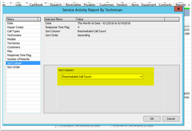Select the Call Types filter
The width and height of the screenshot is (192, 131).
click(23, 31)
